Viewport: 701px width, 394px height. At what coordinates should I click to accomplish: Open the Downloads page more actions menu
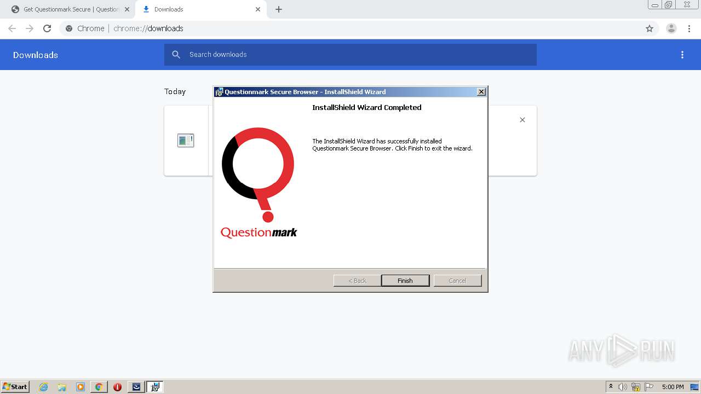(x=682, y=55)
